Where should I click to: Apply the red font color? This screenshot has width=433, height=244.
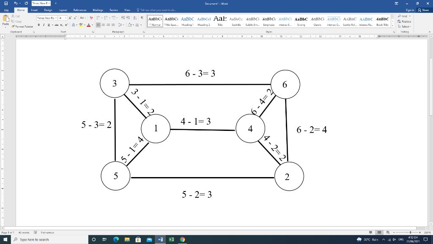click(88, 25)
